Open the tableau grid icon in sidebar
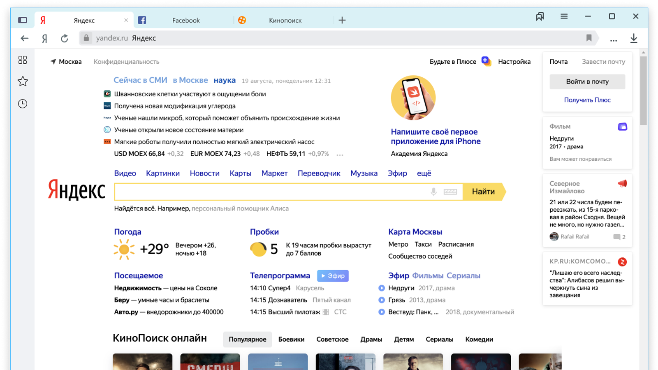 [x=23, y=60]
